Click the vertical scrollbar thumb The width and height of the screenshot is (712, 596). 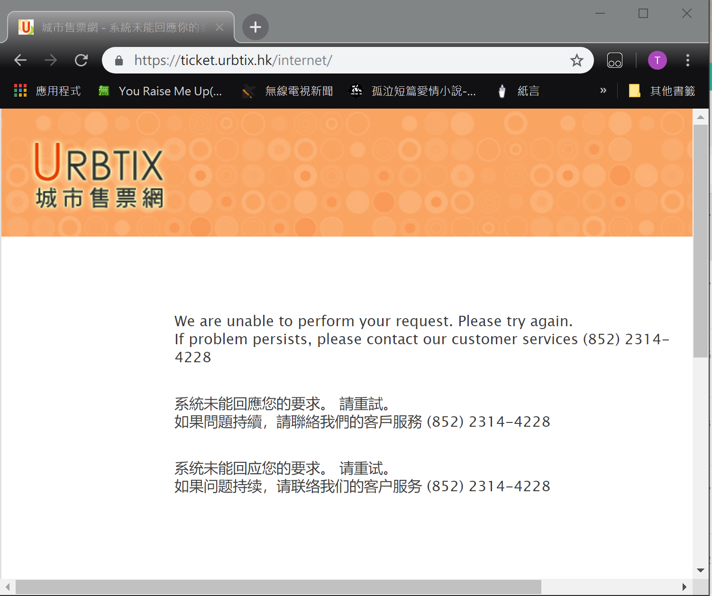pyautogui.click(x=701, y=241)
